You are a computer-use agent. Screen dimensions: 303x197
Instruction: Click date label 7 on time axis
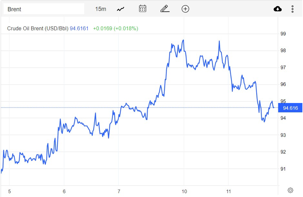(119, 191)
